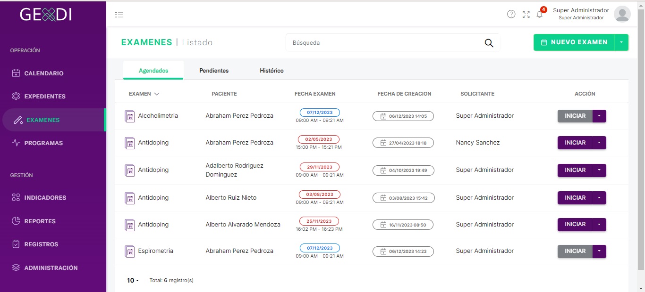Expand Iniciar options for Nancy Sanchez row
This screenshot has width=645, height=292.
click(599, 143)
